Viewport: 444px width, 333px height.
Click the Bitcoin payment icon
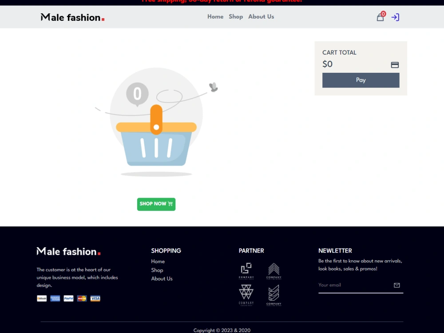tap(42, 298)
